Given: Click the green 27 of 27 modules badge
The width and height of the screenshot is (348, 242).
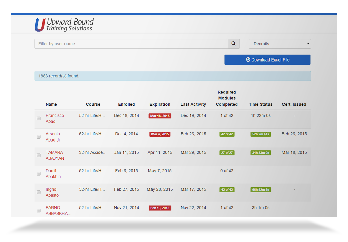Looking at the screenshot, I should 227,153.
